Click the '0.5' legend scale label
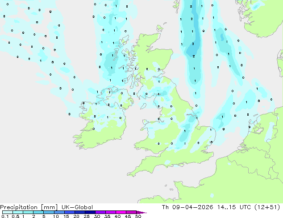 (x=16, y=216)
